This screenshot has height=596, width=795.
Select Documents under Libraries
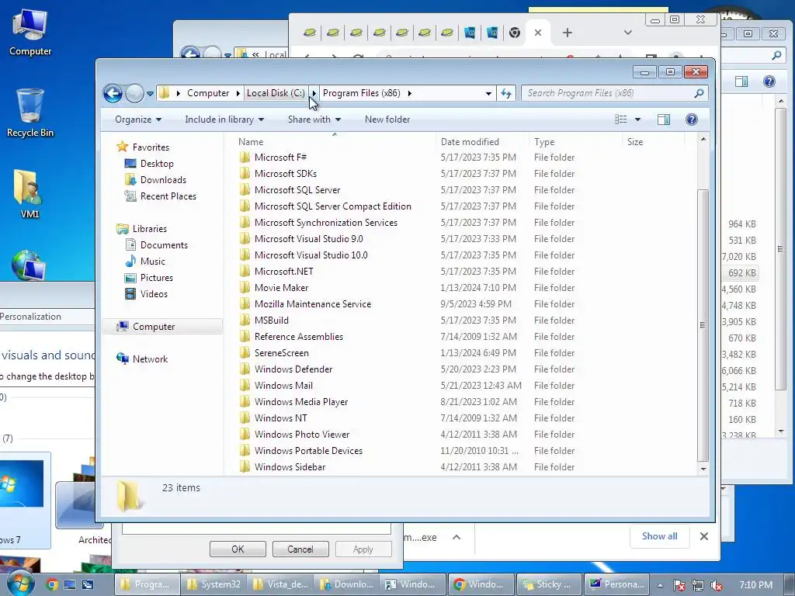[164, 245]
